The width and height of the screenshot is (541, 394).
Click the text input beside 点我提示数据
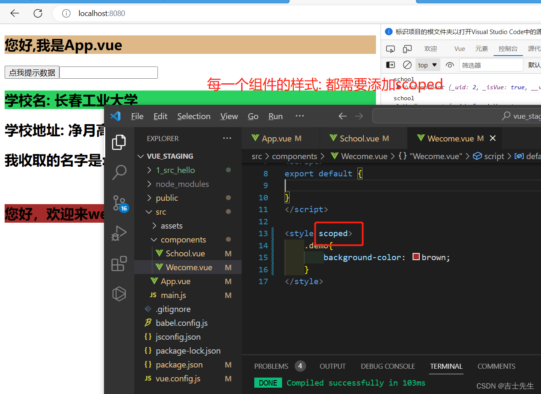(109, 72)
